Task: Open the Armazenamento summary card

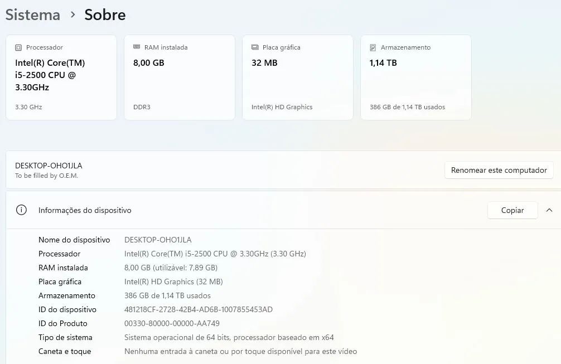Action: (x=416, y=77)
